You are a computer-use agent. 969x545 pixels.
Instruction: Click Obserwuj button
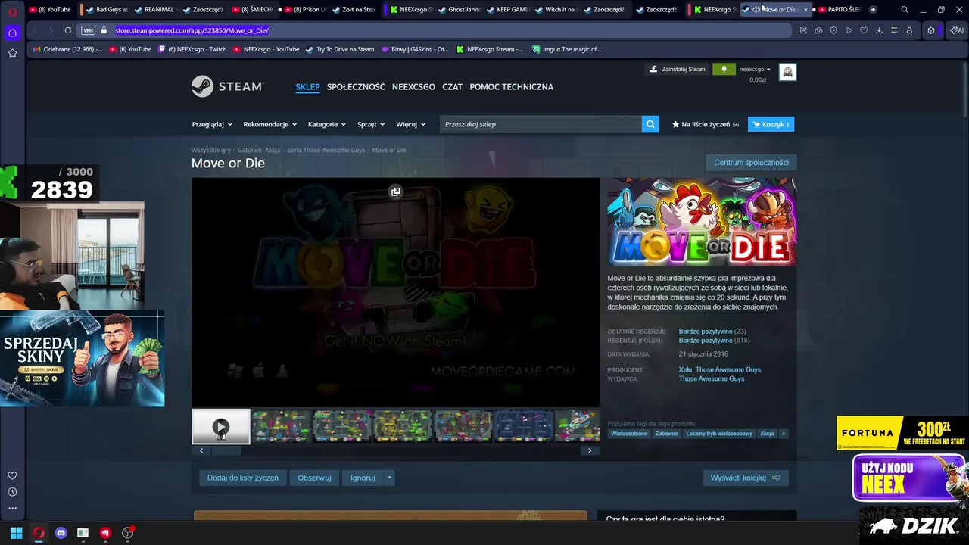314,478
